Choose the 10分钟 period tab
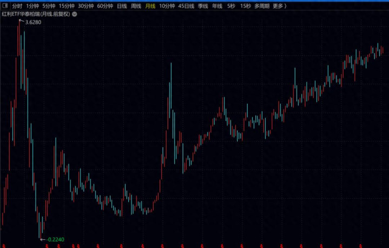389x248 pixels. (167, 6)
